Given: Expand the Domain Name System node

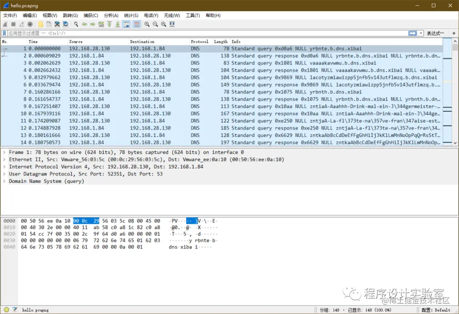Looking at the screenshot, I should pos(4,181).
